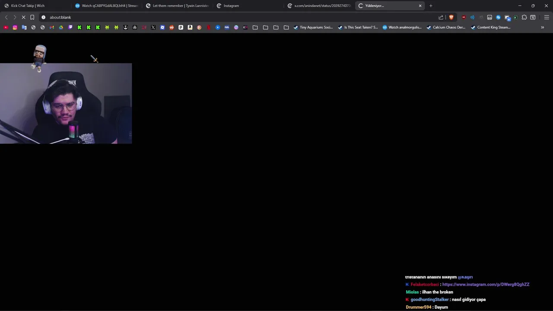The image size is (553, 311).
Task: Open Is This Seat Taken? bookmark
Action: pyautogui.click(x=357, y=27)
